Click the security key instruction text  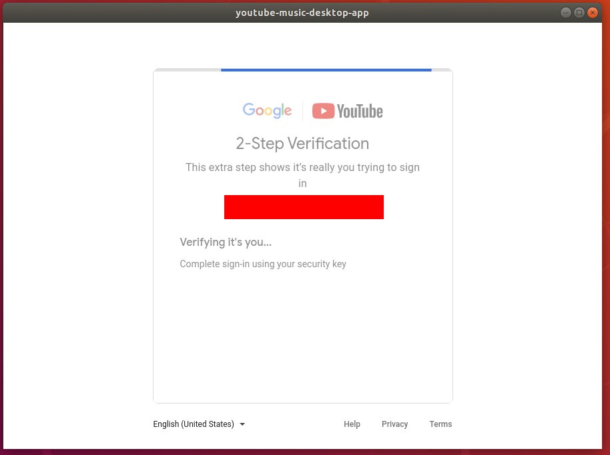(263, 264)
